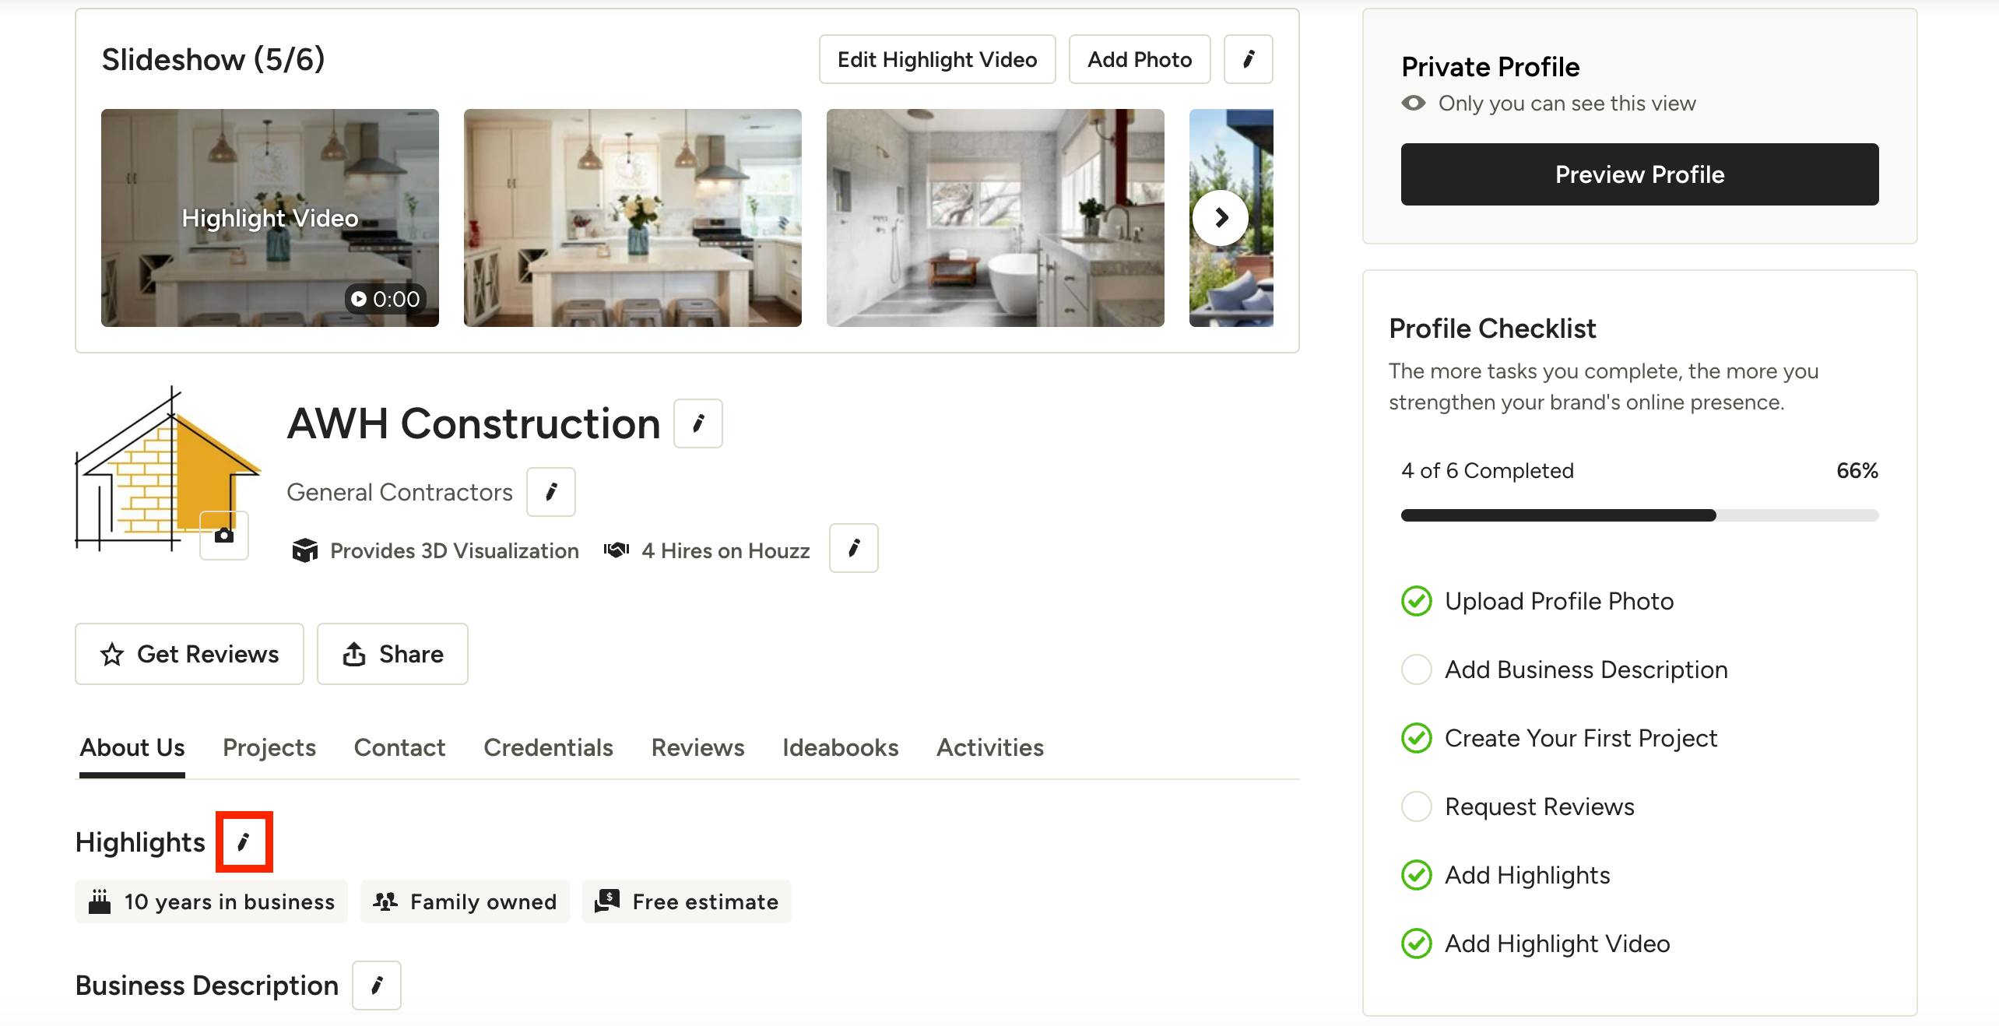Switch to the Projects tab
Screen dimensions: 1999x1026
click(269, 747)
